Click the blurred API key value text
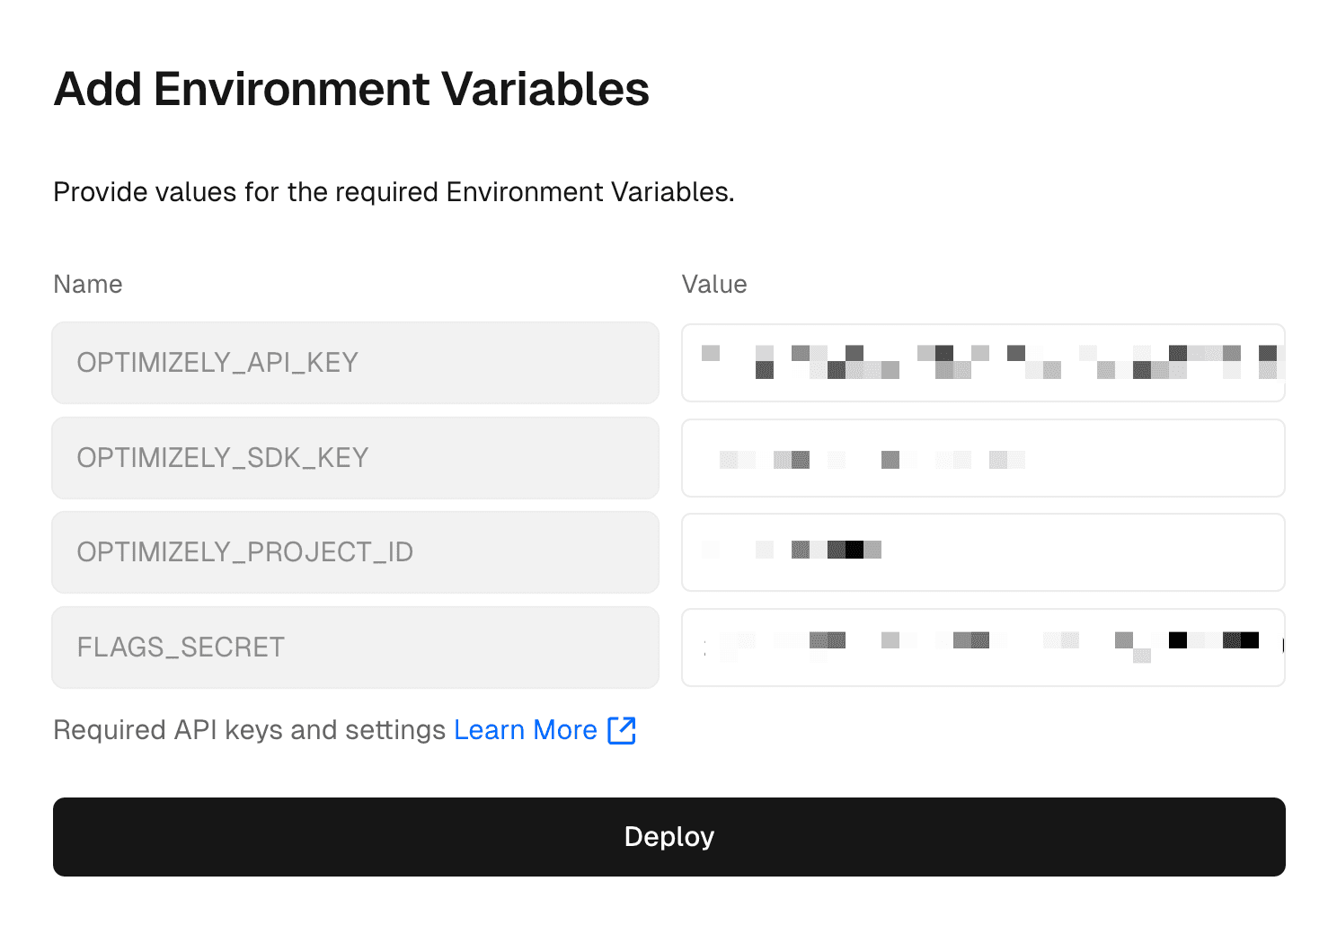Viewport: 1337px width, 934px height. [988, 361]
